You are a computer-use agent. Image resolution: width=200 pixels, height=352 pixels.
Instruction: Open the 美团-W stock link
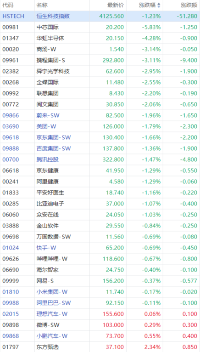pyautogui.click(x=46, y=126)
